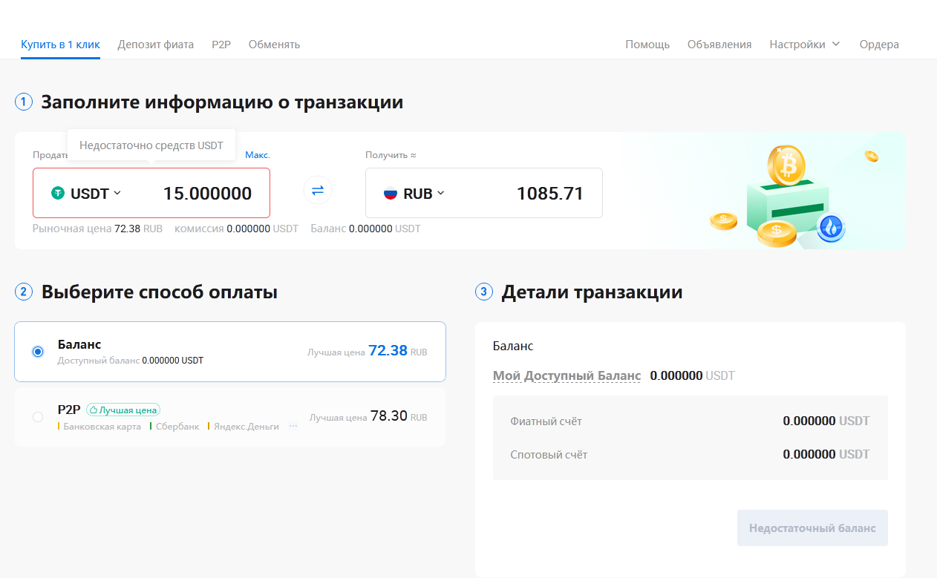Expand the Настройки menu

click(x=804, y=45)
